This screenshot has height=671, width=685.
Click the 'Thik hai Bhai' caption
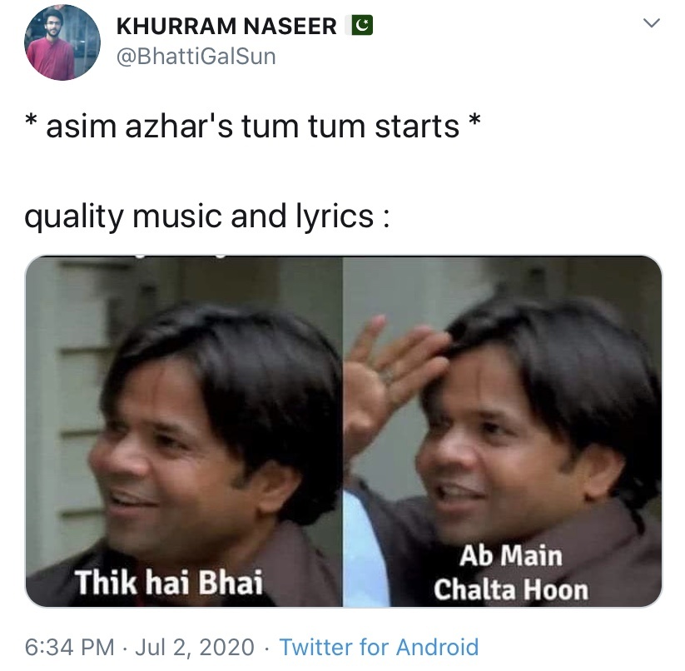[169, 582]
